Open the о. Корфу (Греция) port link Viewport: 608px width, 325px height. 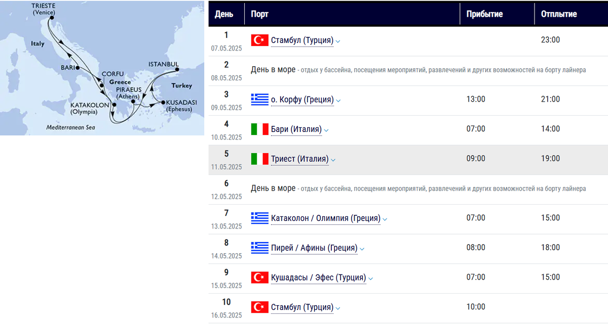click(302, 100)
